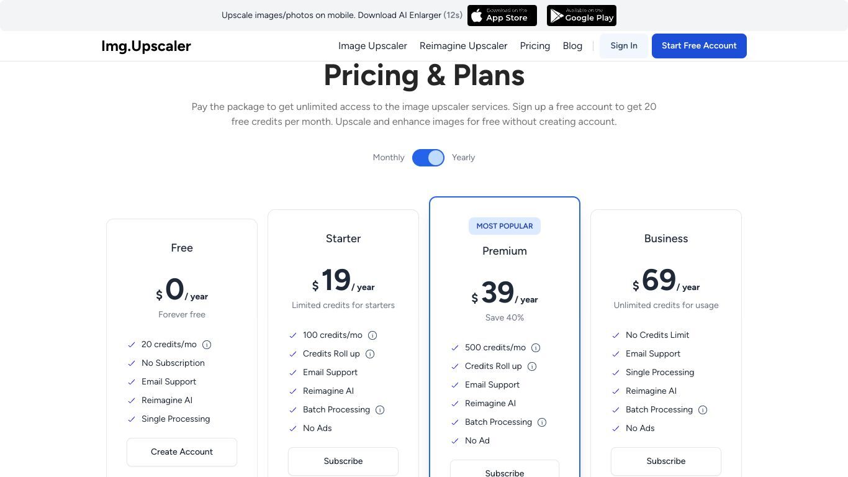Click Business plan Batch Processing info icon
This screenshot has height=477, width=848.
[703, 410]
